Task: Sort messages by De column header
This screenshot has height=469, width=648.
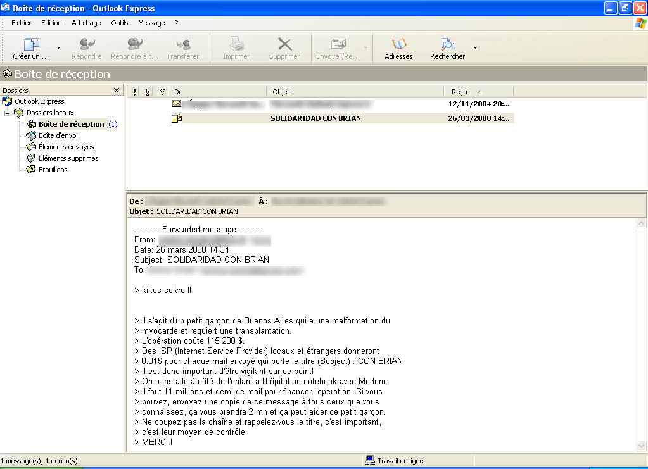Action: [x=218, y=92]
